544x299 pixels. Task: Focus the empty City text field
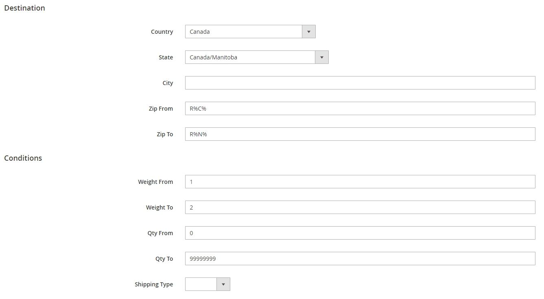(360, 83)
